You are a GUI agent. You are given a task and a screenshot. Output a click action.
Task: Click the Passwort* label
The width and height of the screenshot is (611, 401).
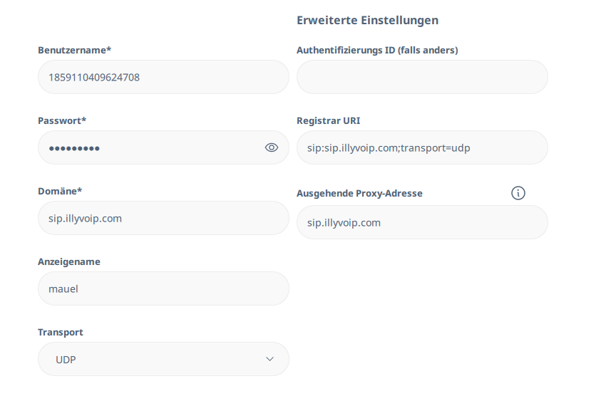pyautogui.click(x=62, y=120)
